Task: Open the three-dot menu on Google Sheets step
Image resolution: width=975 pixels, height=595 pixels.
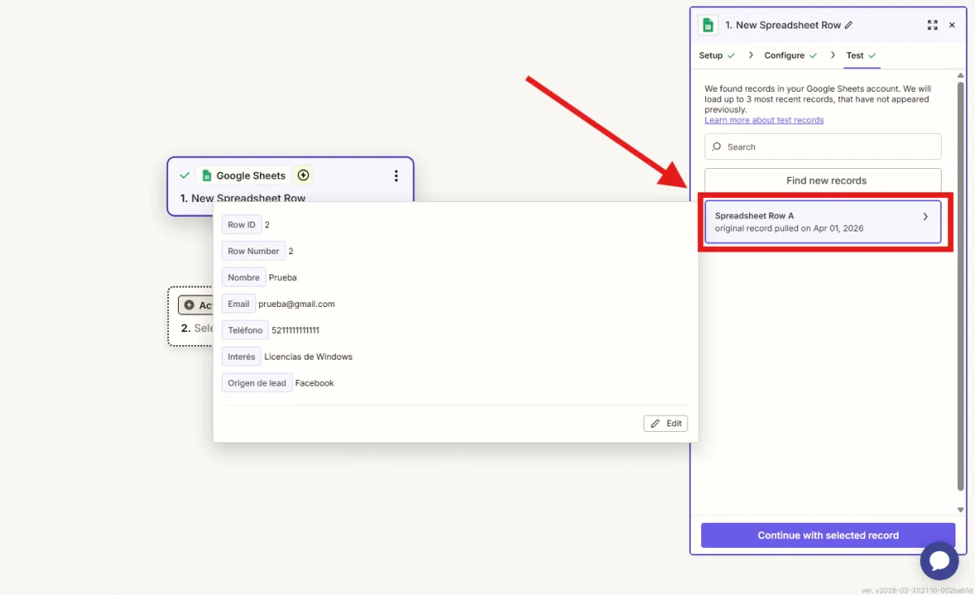Action: tap(396, 175)
